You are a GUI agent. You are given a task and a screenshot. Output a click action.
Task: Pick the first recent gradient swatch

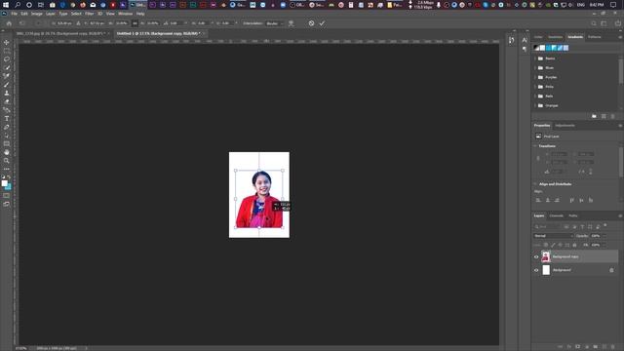pos(536,48)
